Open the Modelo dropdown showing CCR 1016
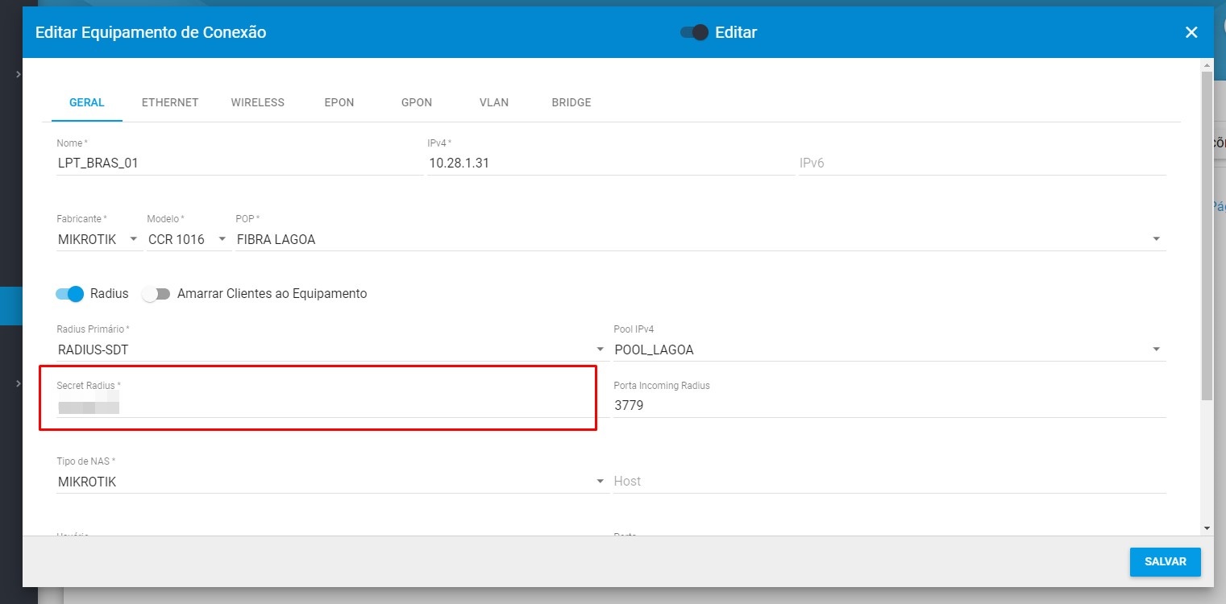 189,239
